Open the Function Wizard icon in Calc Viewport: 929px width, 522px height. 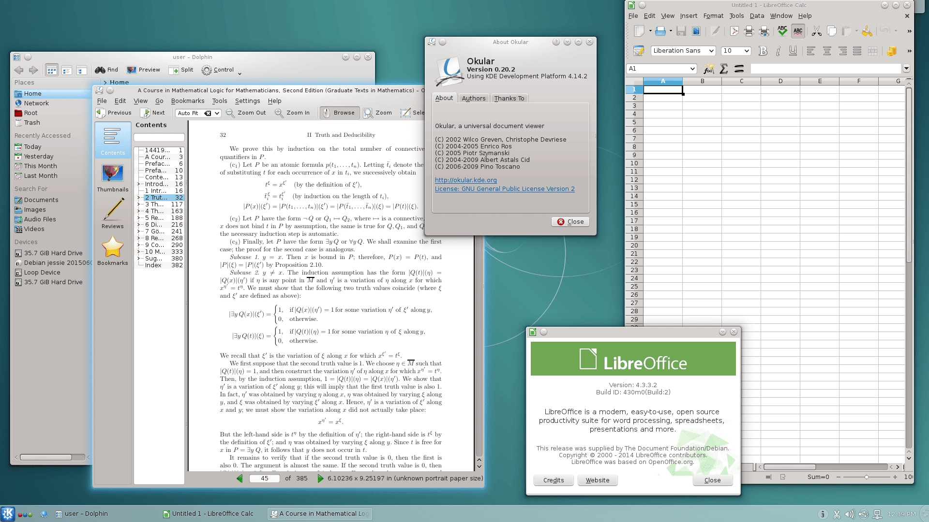click(709, 69)
